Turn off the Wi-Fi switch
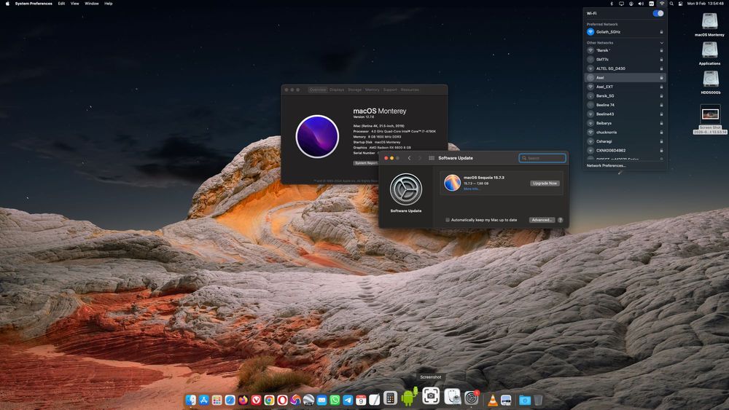The height and width of the screenshot is (410, 729). [658, 13]
